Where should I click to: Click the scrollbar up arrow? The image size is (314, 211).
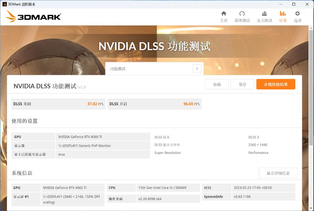click(x=311, y=28)
